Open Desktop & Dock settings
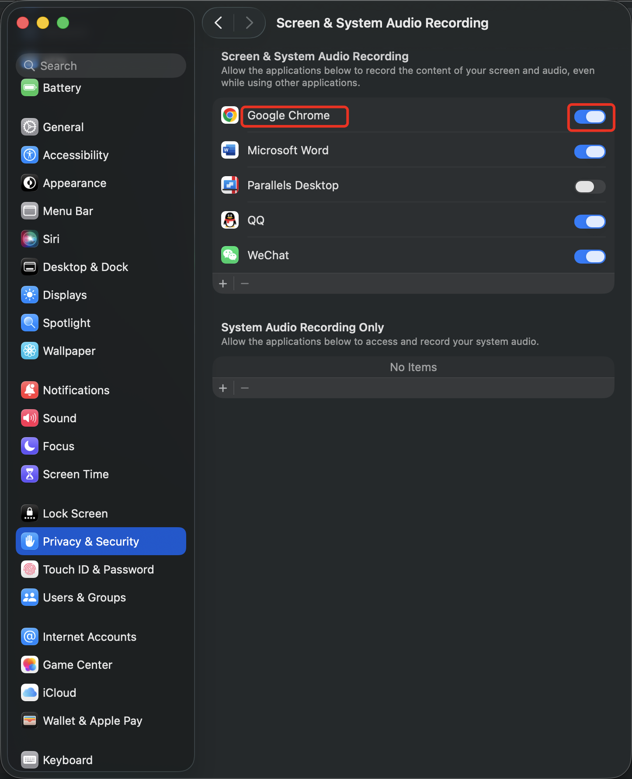This screenshot has width=632, height=779. coord(85,267)
